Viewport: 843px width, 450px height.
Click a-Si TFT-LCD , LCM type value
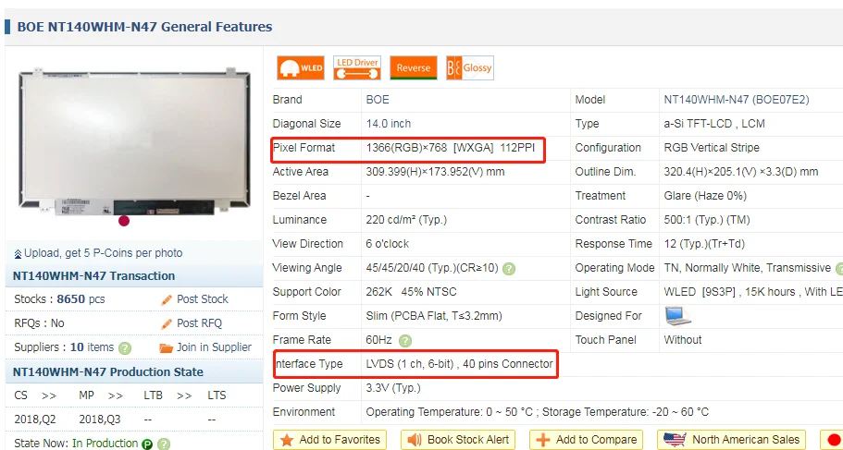point(714,124)
